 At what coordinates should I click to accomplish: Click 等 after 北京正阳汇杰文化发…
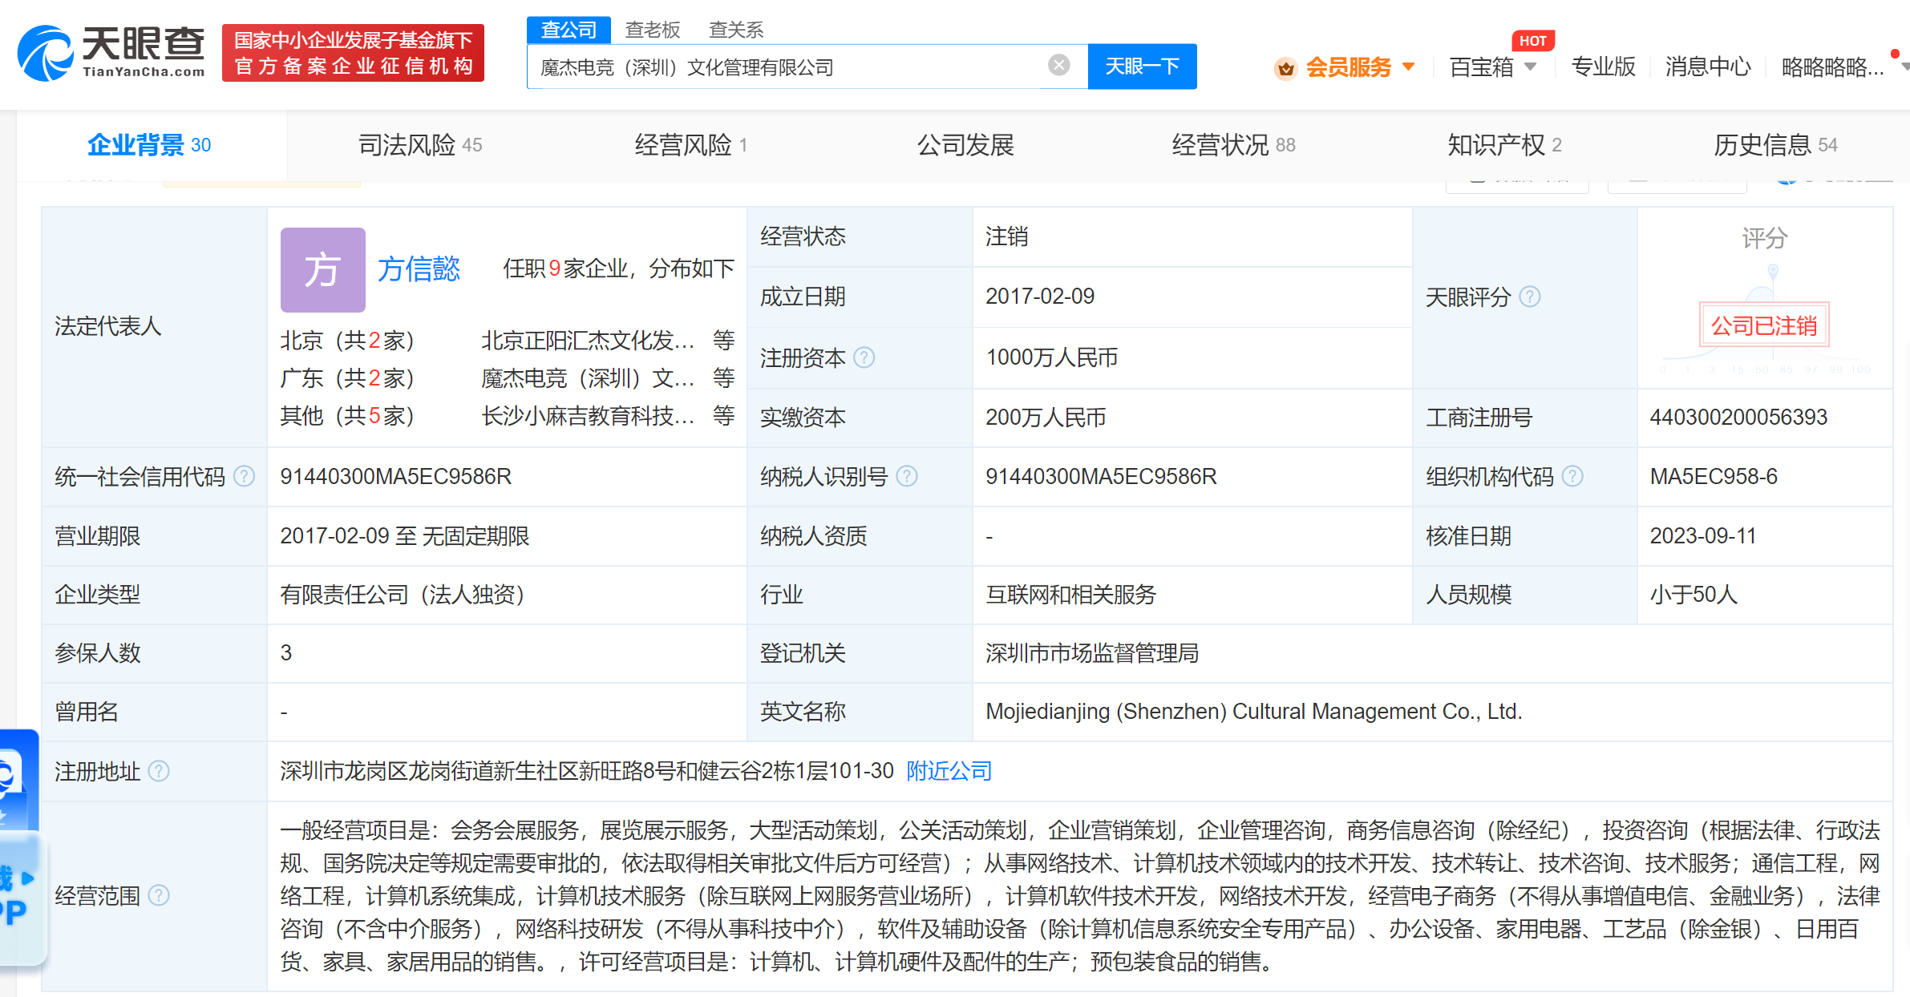tap(724, 341)
